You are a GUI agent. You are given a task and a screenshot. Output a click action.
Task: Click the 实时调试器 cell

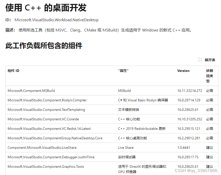(x=127, y=157)
